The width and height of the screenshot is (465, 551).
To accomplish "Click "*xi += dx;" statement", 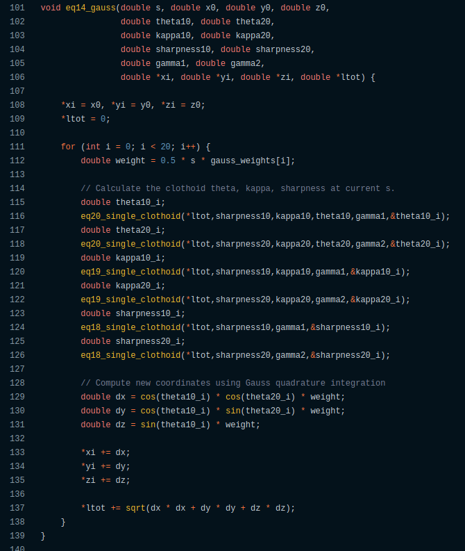I will (x=105, y=452).
